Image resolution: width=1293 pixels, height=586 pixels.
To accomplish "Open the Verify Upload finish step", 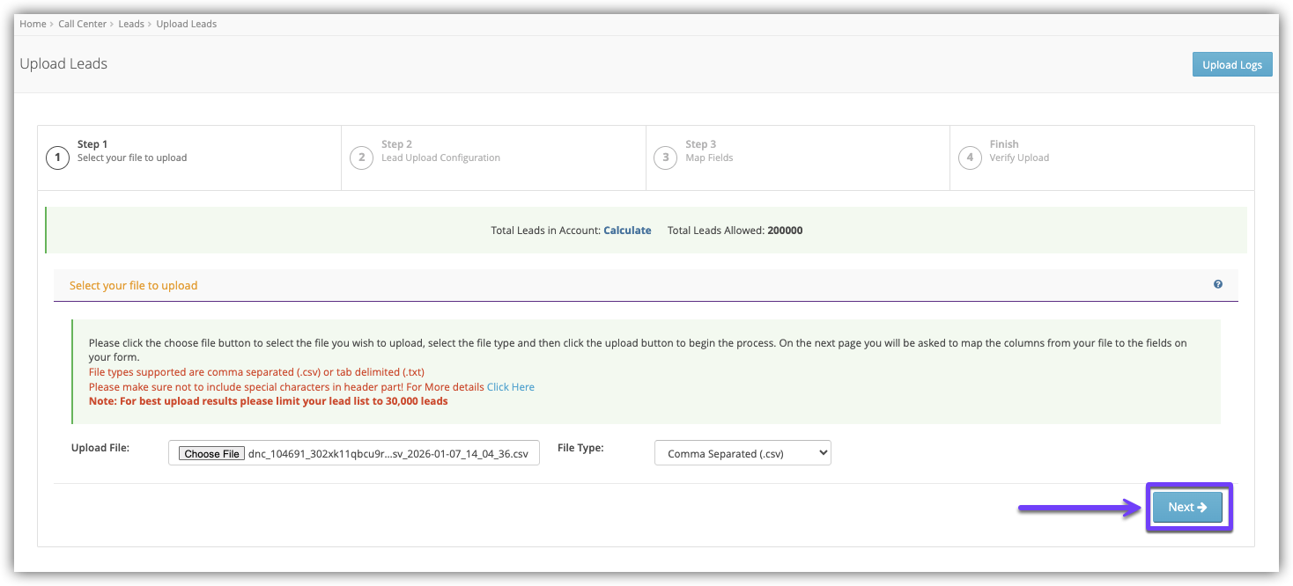I will point(1019,157).
